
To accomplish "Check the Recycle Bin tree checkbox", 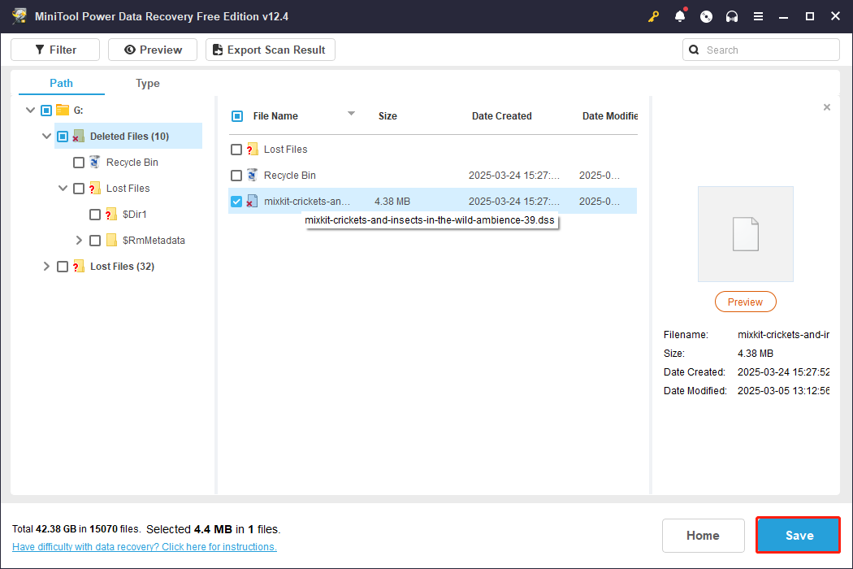I will [78, 163].
